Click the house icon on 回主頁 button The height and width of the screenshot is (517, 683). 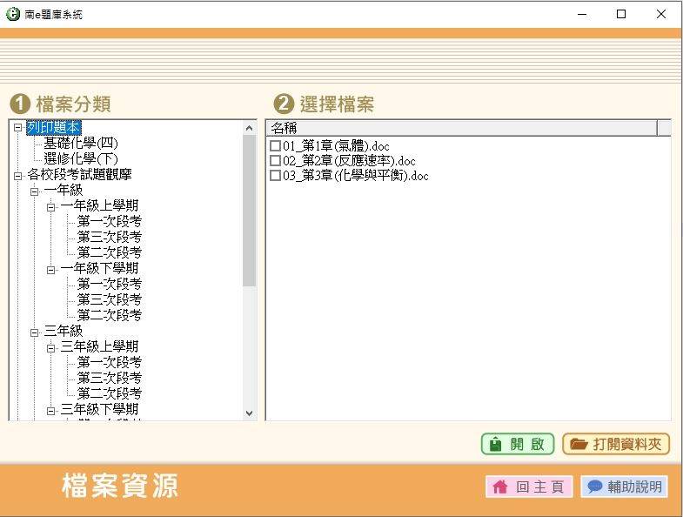point(500,486)
